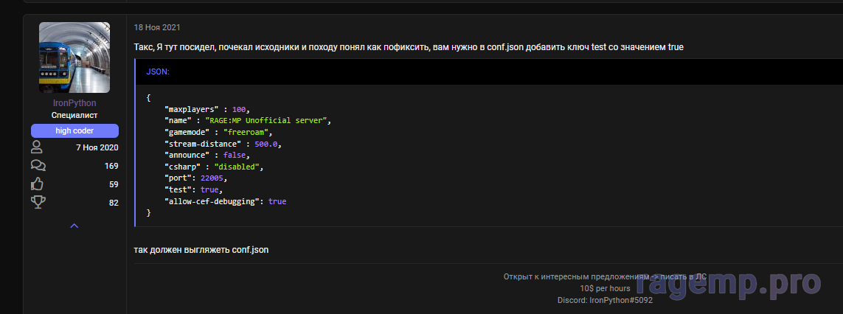This screenshot has height=314, width=843.
Task: Click the ragemp.pro watermark
Action: point(726,282)
